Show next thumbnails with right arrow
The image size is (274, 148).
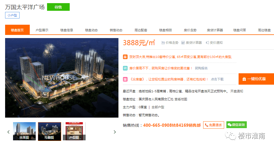point(115,132)
